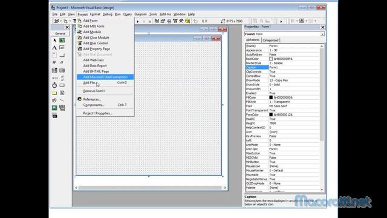Select the VScrollBar control in the toolbox

point(62,78)
